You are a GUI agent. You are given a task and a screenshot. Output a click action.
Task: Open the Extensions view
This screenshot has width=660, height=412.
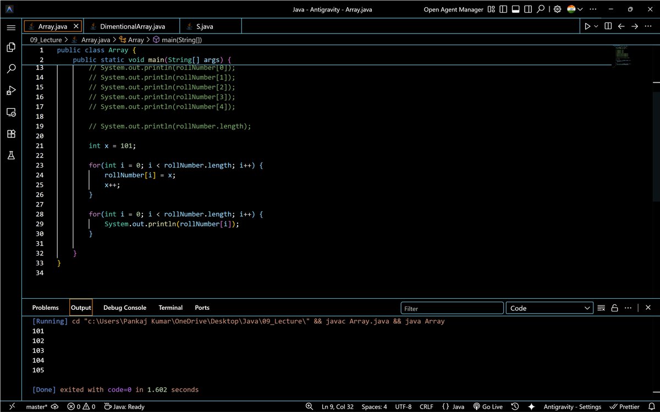pos(11,133)
